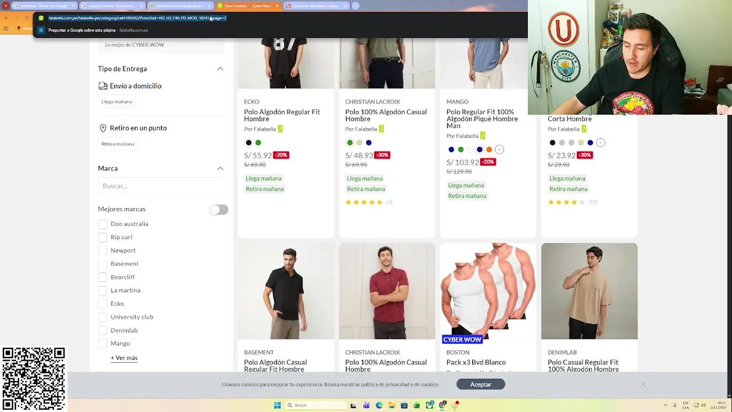Viewport: 732px width, 412px height.
Task: Check the La martina brand filter
Action: coord(102,290)
